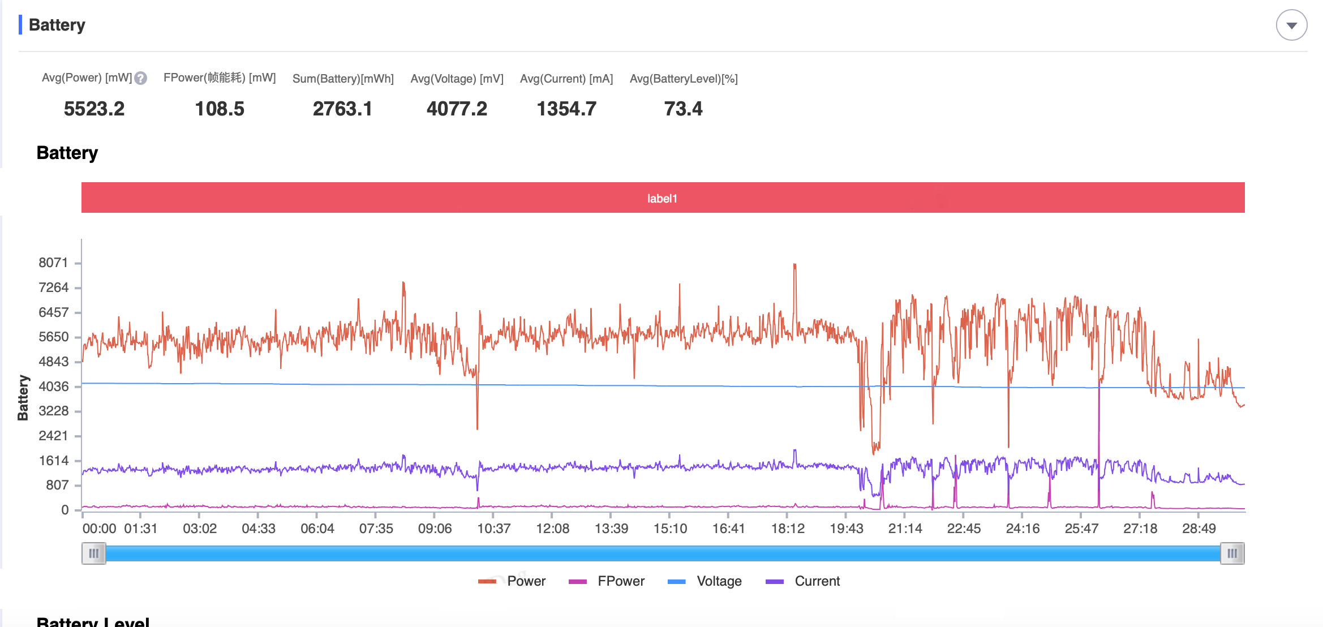This screenshot has width=1323, height=627.
Task: Select the red label1 bar
Action: pos(663,197)
